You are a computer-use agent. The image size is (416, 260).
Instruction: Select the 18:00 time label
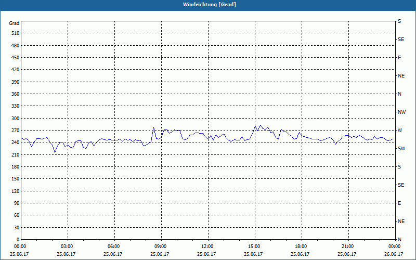[x=300, y=246]
